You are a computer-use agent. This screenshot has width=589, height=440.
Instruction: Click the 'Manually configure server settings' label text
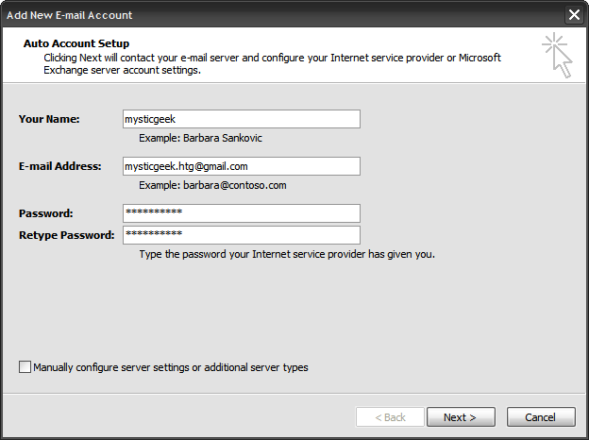(171, 367)
